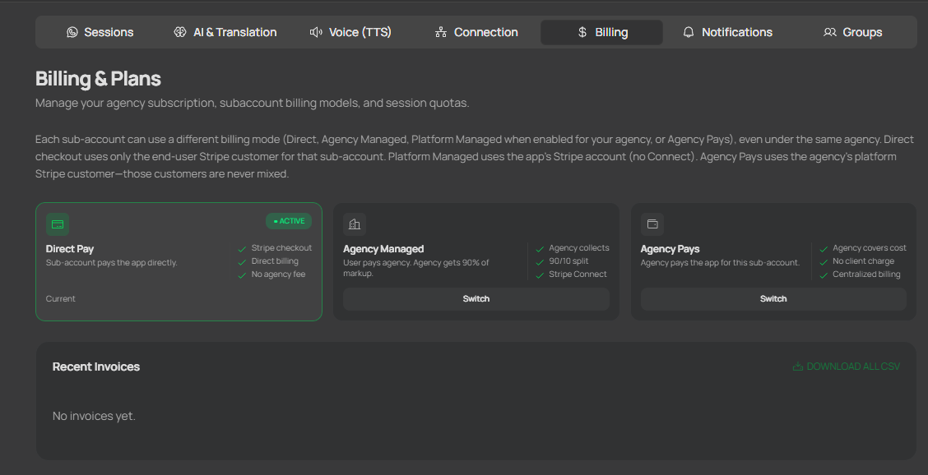Click the Recent Invoices heading

(x=96, y=367)
